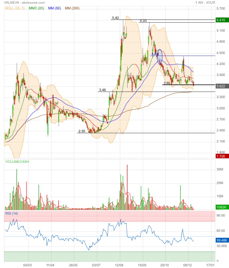Click the 19/09 date axis label

point(142,265)
